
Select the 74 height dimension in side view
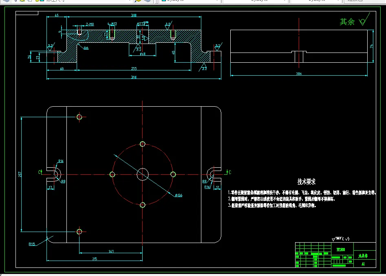pyautogui.click(x=371, y=46)
